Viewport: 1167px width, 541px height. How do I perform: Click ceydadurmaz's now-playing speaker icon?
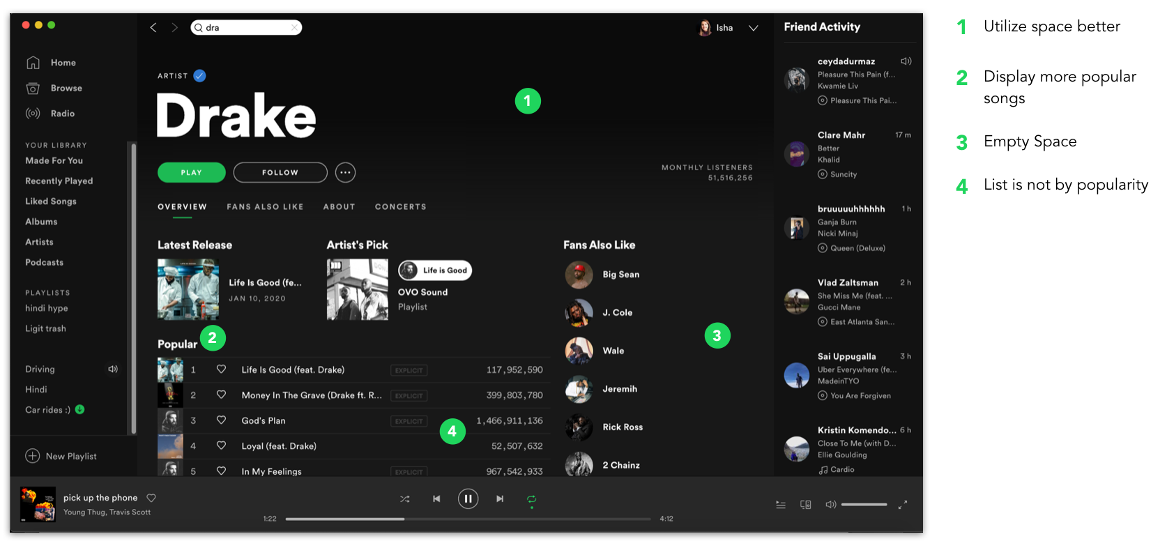pyautogui.click(x=906, y=61)
